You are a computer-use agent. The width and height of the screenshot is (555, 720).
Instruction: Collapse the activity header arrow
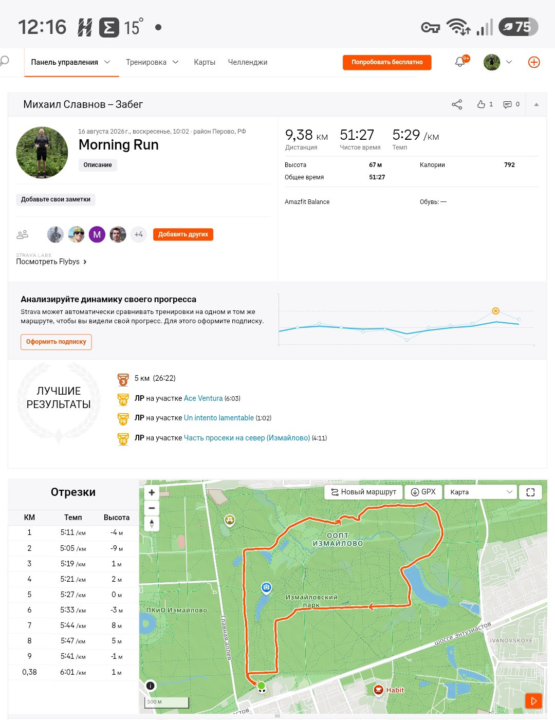tap(536, 104)
